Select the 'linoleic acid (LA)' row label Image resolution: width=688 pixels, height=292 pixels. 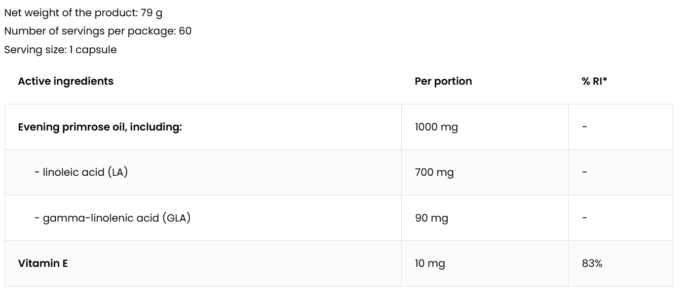(81, 172)
